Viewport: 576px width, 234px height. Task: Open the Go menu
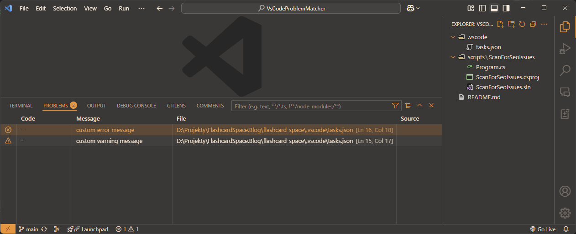tap(108, 8)
